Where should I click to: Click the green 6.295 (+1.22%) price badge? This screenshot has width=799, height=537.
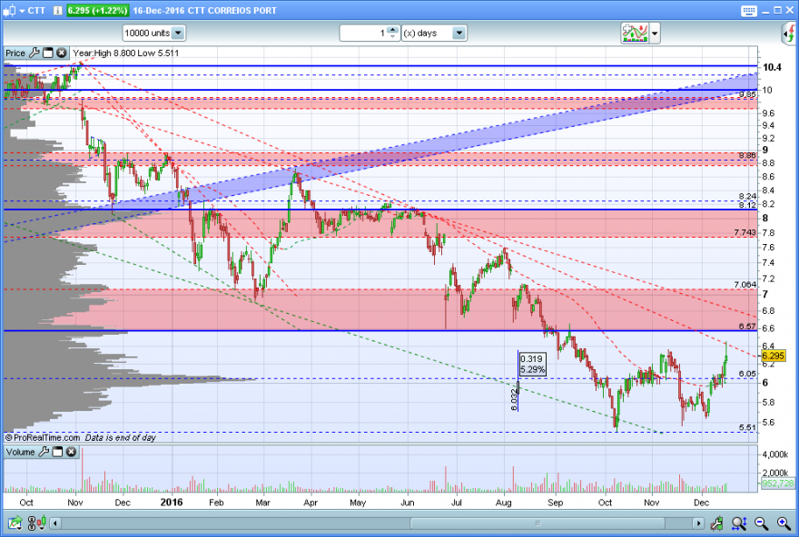(x=97, y=10)
